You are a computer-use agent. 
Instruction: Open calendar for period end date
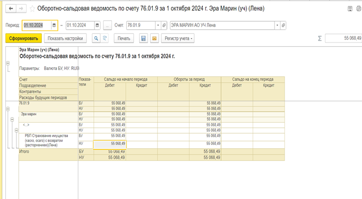pos(97,25)
